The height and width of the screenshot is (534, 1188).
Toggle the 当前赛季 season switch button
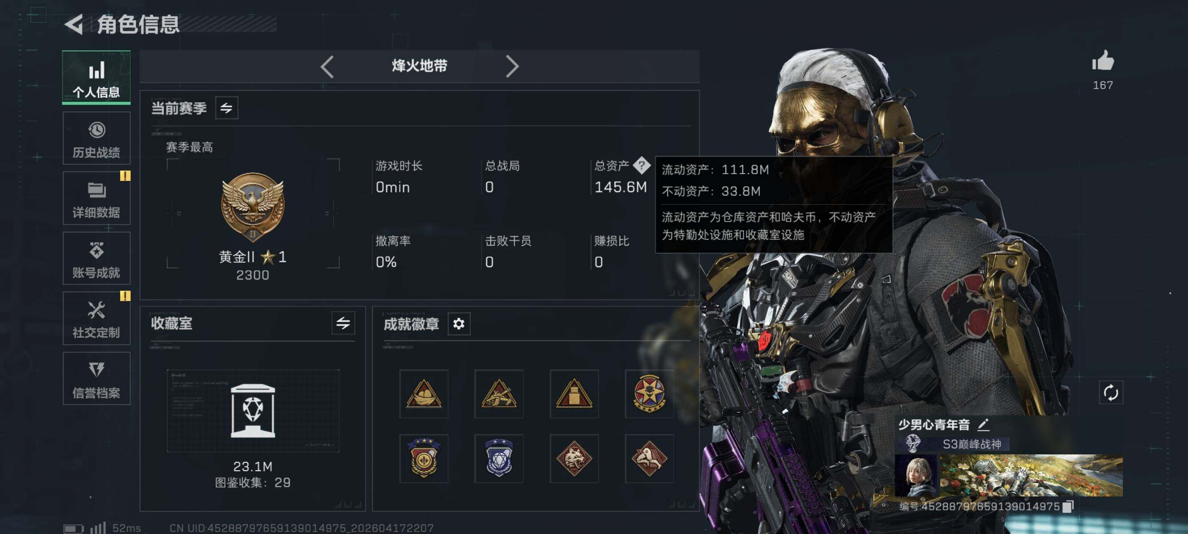[x=226, y=108]
